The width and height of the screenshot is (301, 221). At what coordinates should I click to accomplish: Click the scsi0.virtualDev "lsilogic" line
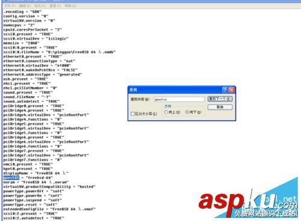click(x=36, y=38)
